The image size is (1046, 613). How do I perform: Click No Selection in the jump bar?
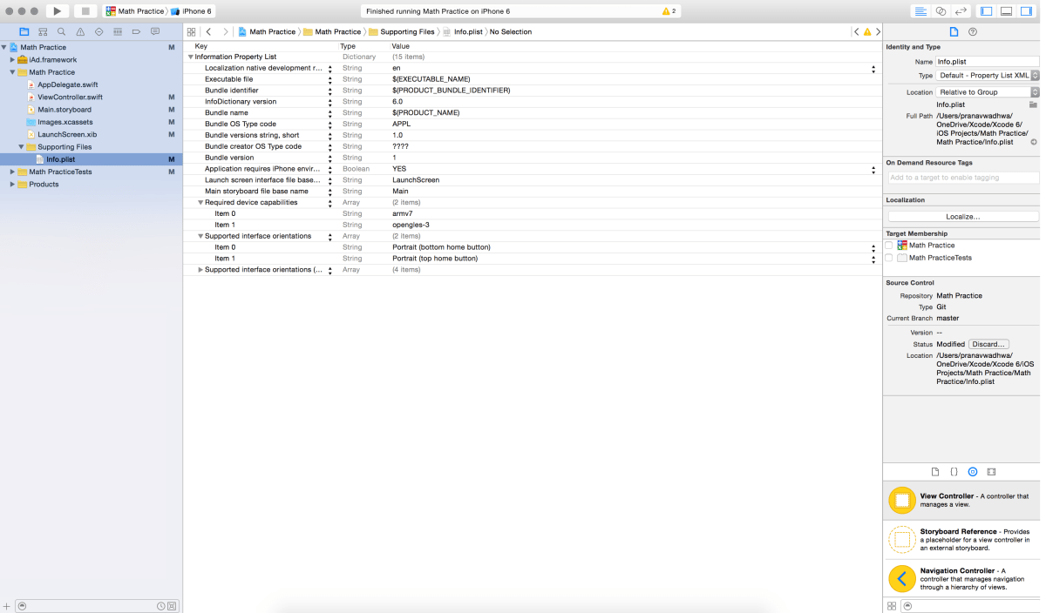click(511, 31)
